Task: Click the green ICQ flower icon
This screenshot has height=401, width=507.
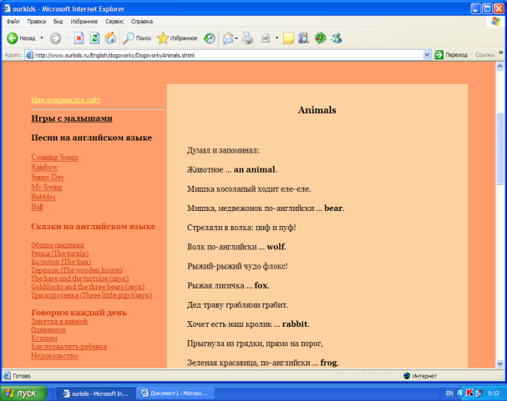Action: coord(321,38)
